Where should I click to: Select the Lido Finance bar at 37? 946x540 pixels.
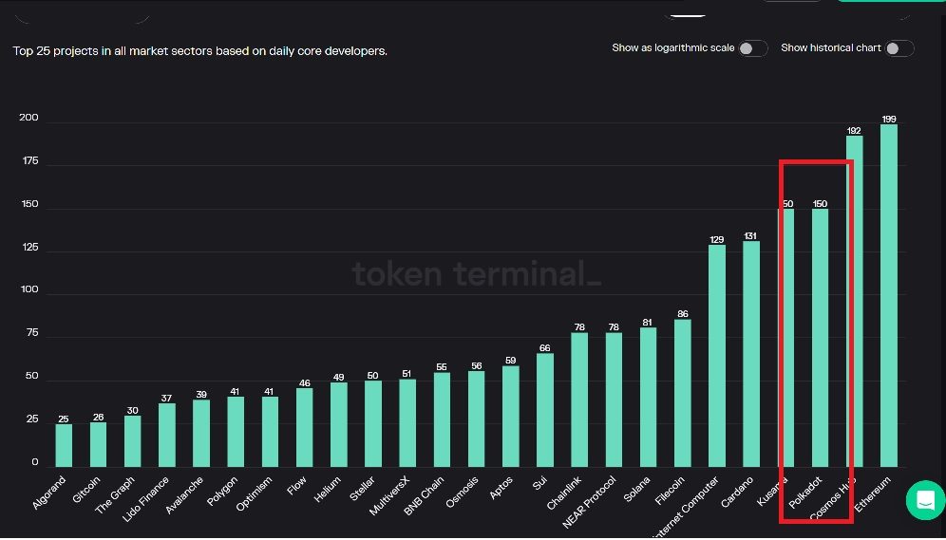(x=167, y=435)
